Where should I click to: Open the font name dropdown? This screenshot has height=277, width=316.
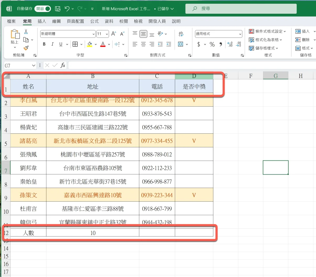[x=93, y=34]
